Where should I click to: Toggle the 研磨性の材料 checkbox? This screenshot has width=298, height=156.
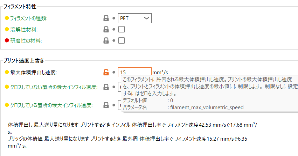pos(122,41)
